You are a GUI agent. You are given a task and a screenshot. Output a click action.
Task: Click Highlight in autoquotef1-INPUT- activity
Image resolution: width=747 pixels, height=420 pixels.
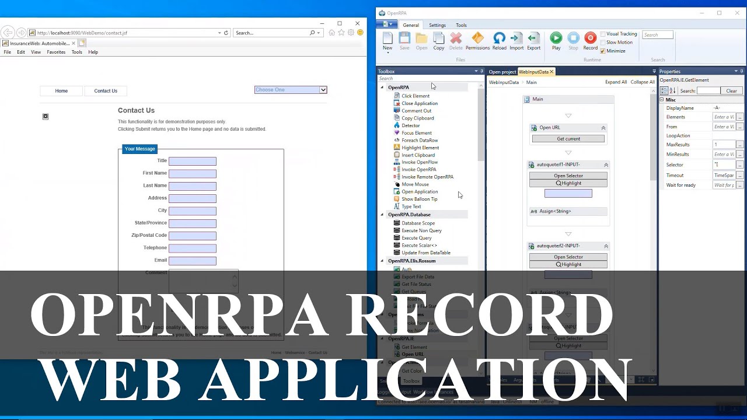pos(568,183)
